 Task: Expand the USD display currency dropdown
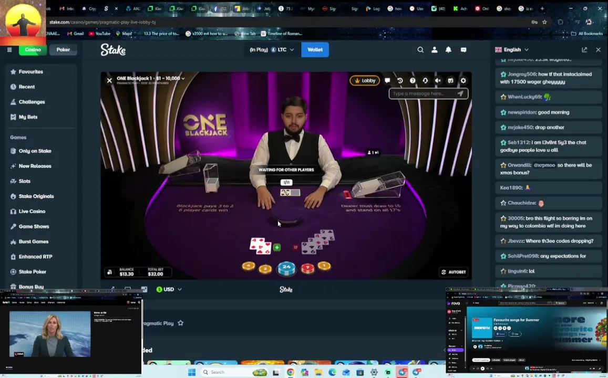pos(169,289)
